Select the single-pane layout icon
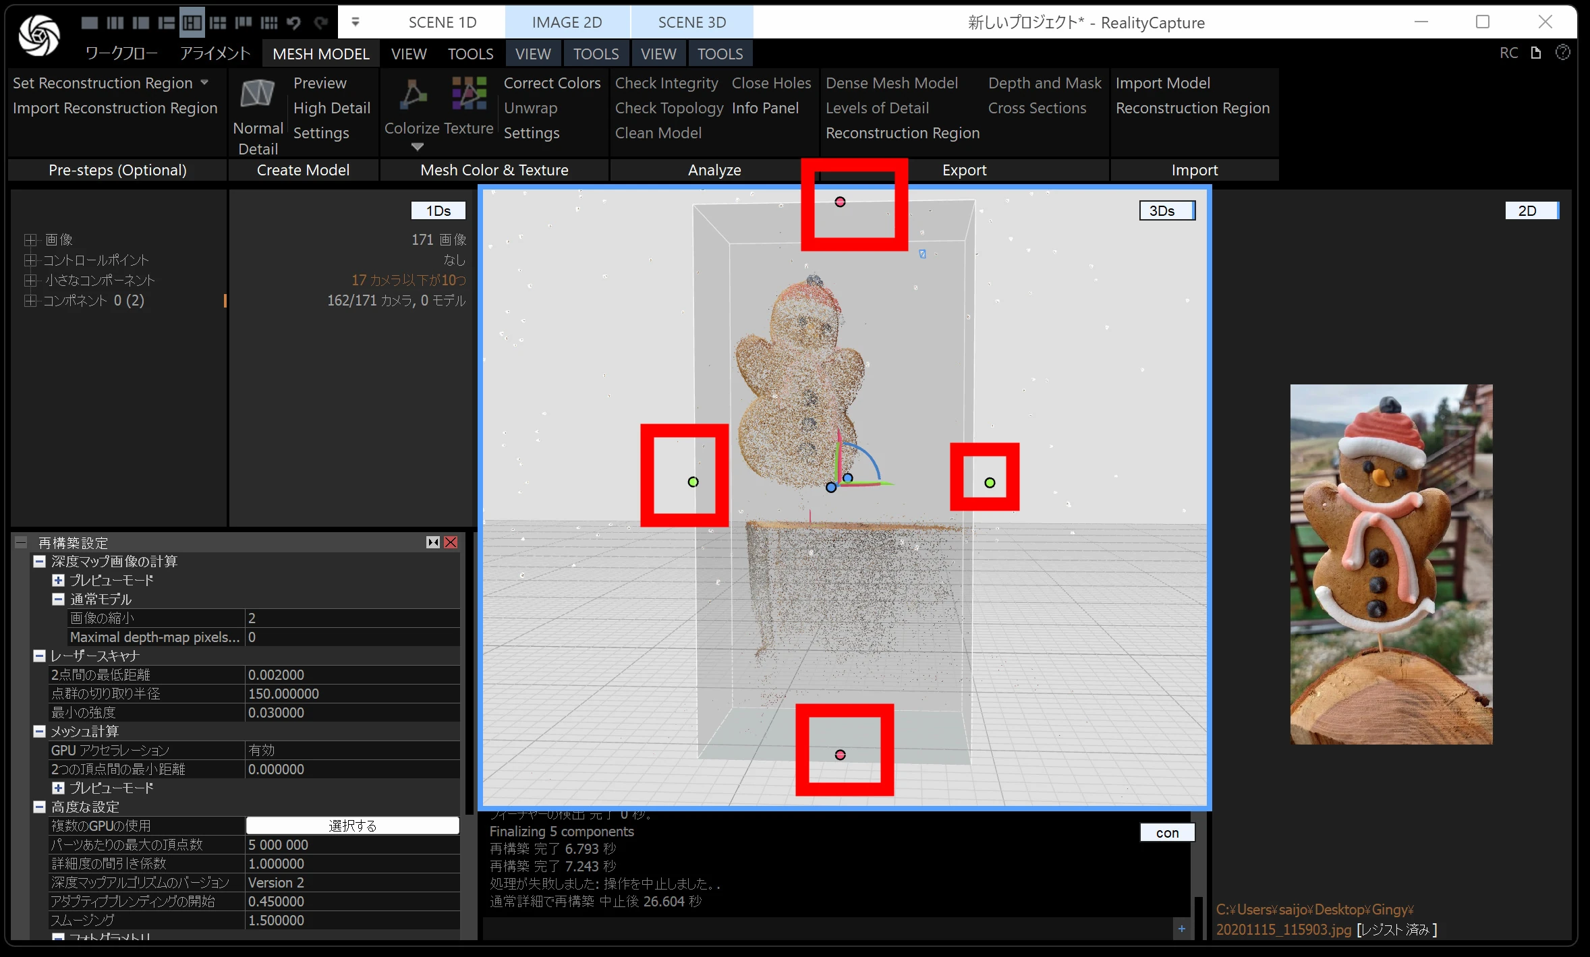The height and width of the screenshot is (957, 1590). (89, 23)
